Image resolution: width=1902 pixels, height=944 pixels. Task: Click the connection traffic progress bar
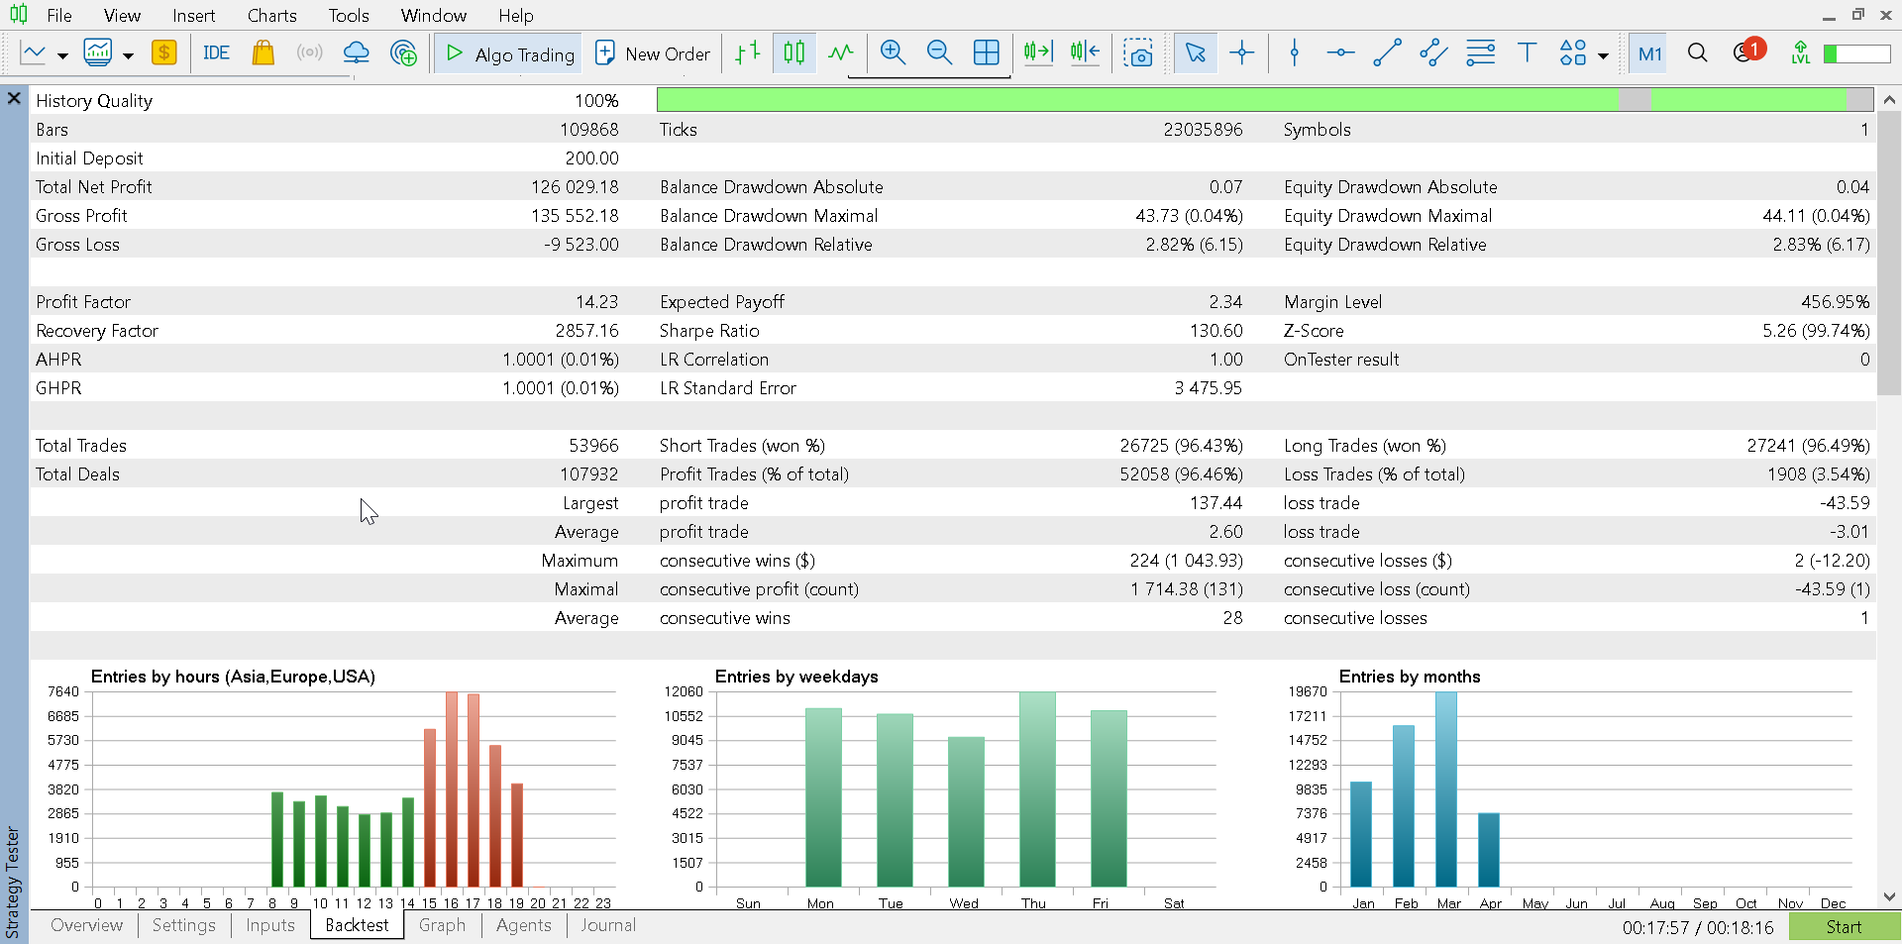(1857, 53)
